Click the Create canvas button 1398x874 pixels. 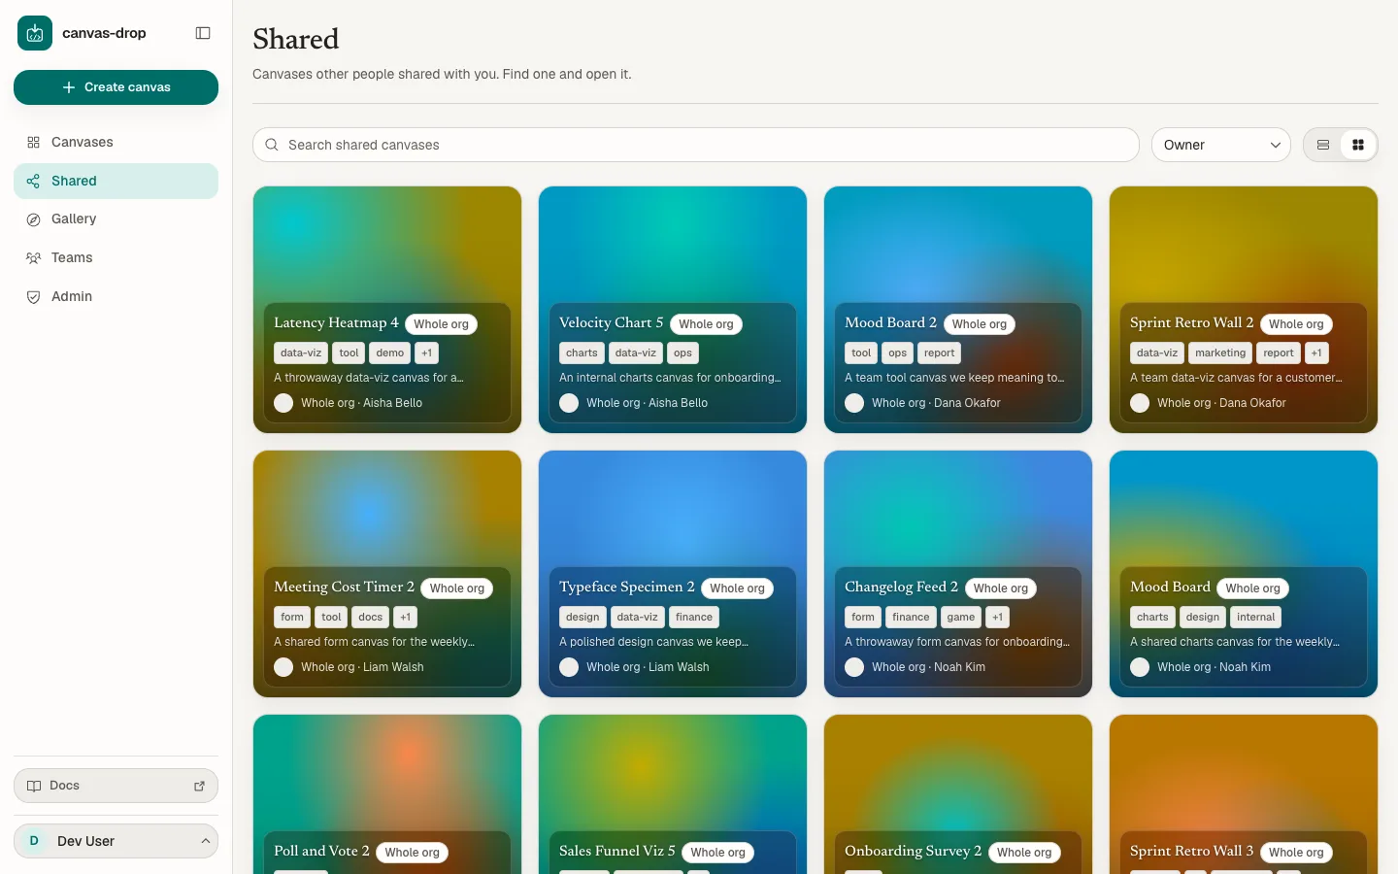116,87
